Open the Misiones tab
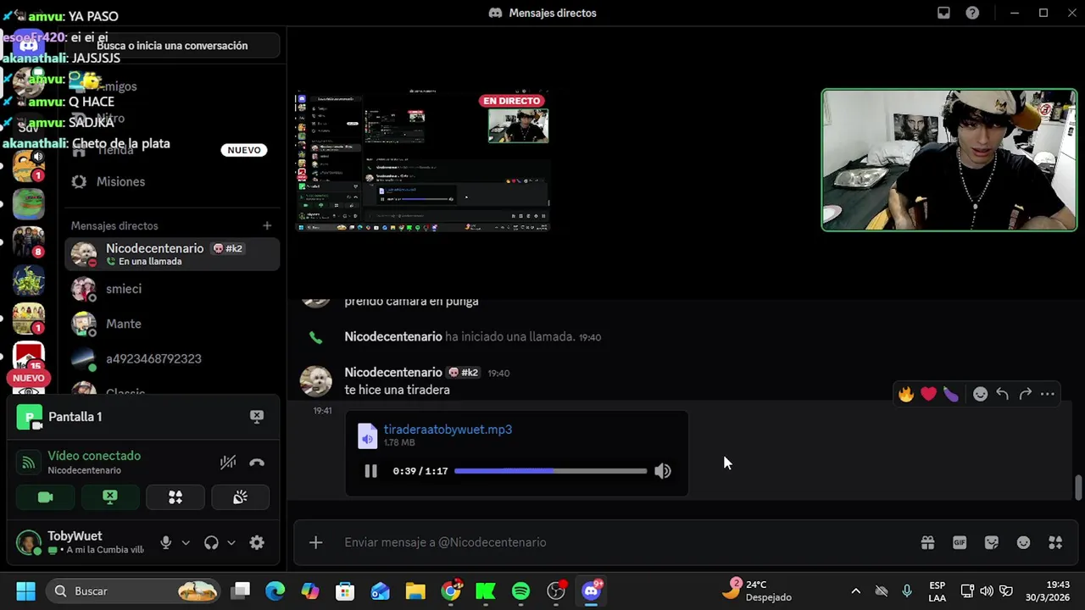Screen dimensions: 1085x610 [x=172, y=181]
